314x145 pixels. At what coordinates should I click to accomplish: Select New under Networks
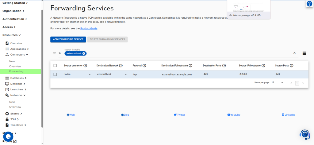(x=12, y=102)
